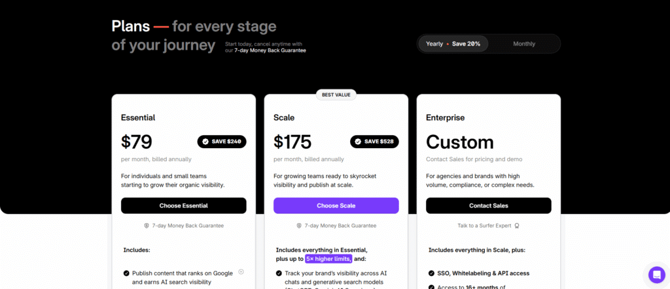Screen dimensions: 670x289
Task: Click shield icon under Choose Essential
Action: tap(147, 226)
